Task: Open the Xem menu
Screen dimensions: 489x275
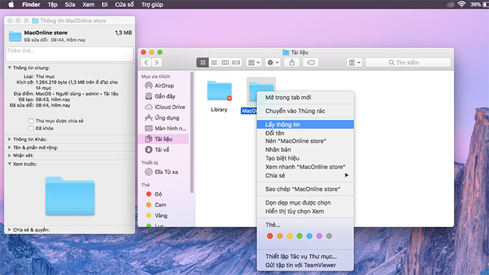Action: coord(88,4)
